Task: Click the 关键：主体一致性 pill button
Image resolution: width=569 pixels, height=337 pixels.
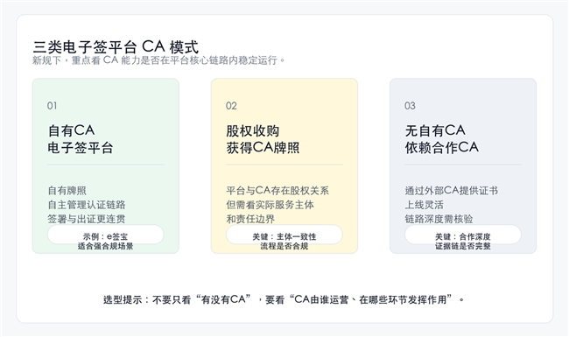Action: (x=284, y=235)
